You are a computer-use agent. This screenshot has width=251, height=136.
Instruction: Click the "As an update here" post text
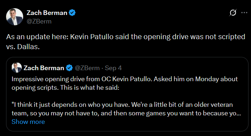click(x=125, y=42)
